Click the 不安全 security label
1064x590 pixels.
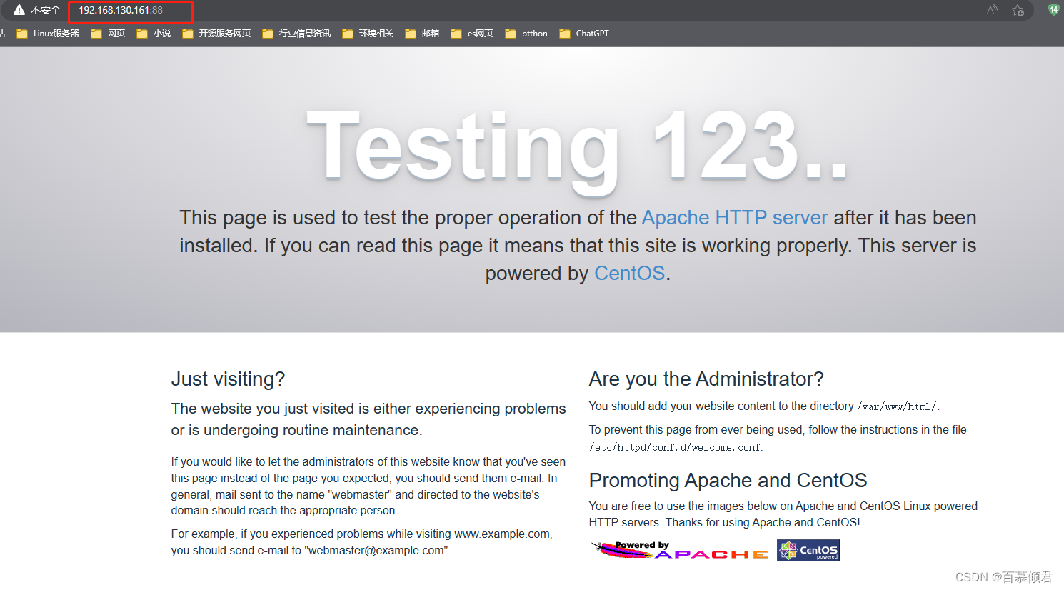point(46,10)
